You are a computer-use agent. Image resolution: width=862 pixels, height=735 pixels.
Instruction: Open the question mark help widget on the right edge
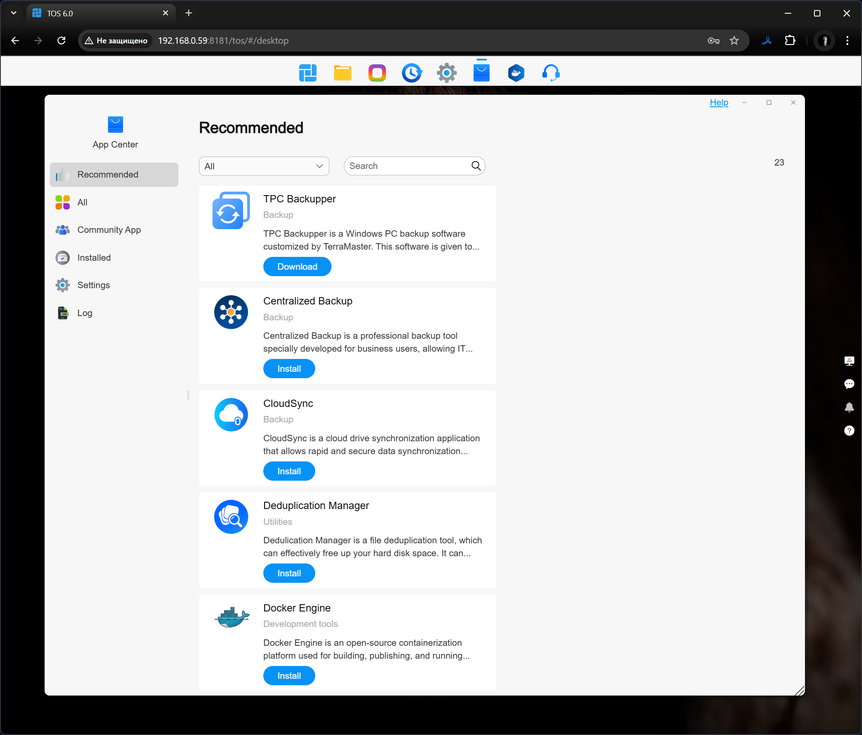(849, 431)
